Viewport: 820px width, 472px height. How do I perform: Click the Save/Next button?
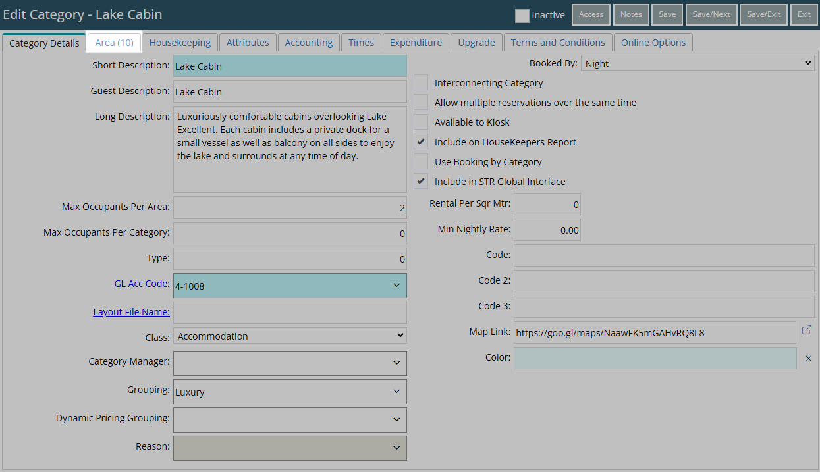click(711, 14)
